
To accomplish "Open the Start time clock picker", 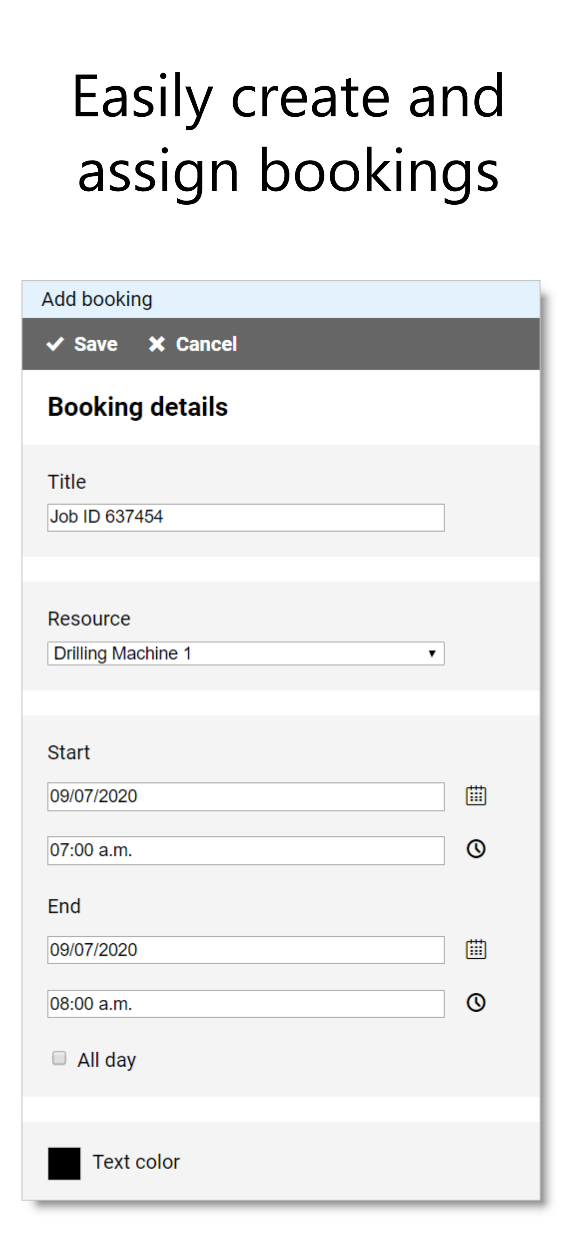I will [x=476, y=849].
